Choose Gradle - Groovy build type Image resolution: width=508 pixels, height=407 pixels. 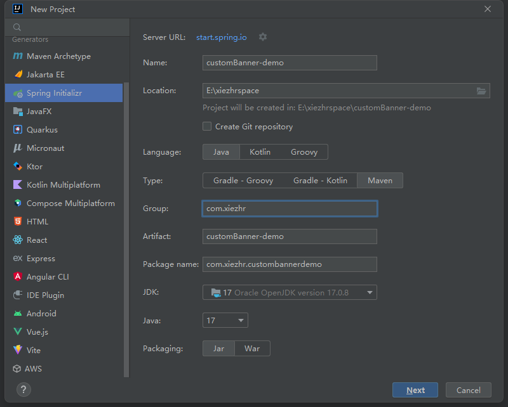[243, 181]
